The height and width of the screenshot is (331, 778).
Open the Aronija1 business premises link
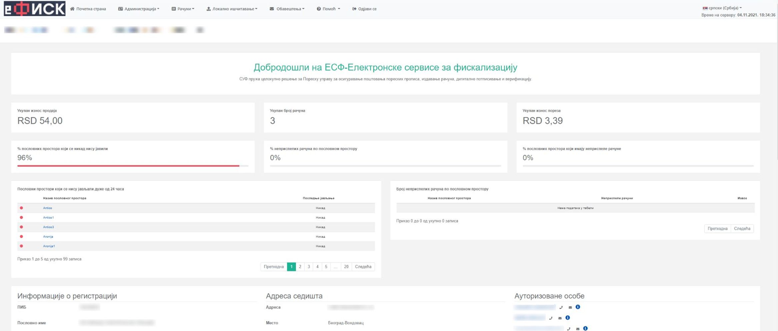[x=49, y=246]
